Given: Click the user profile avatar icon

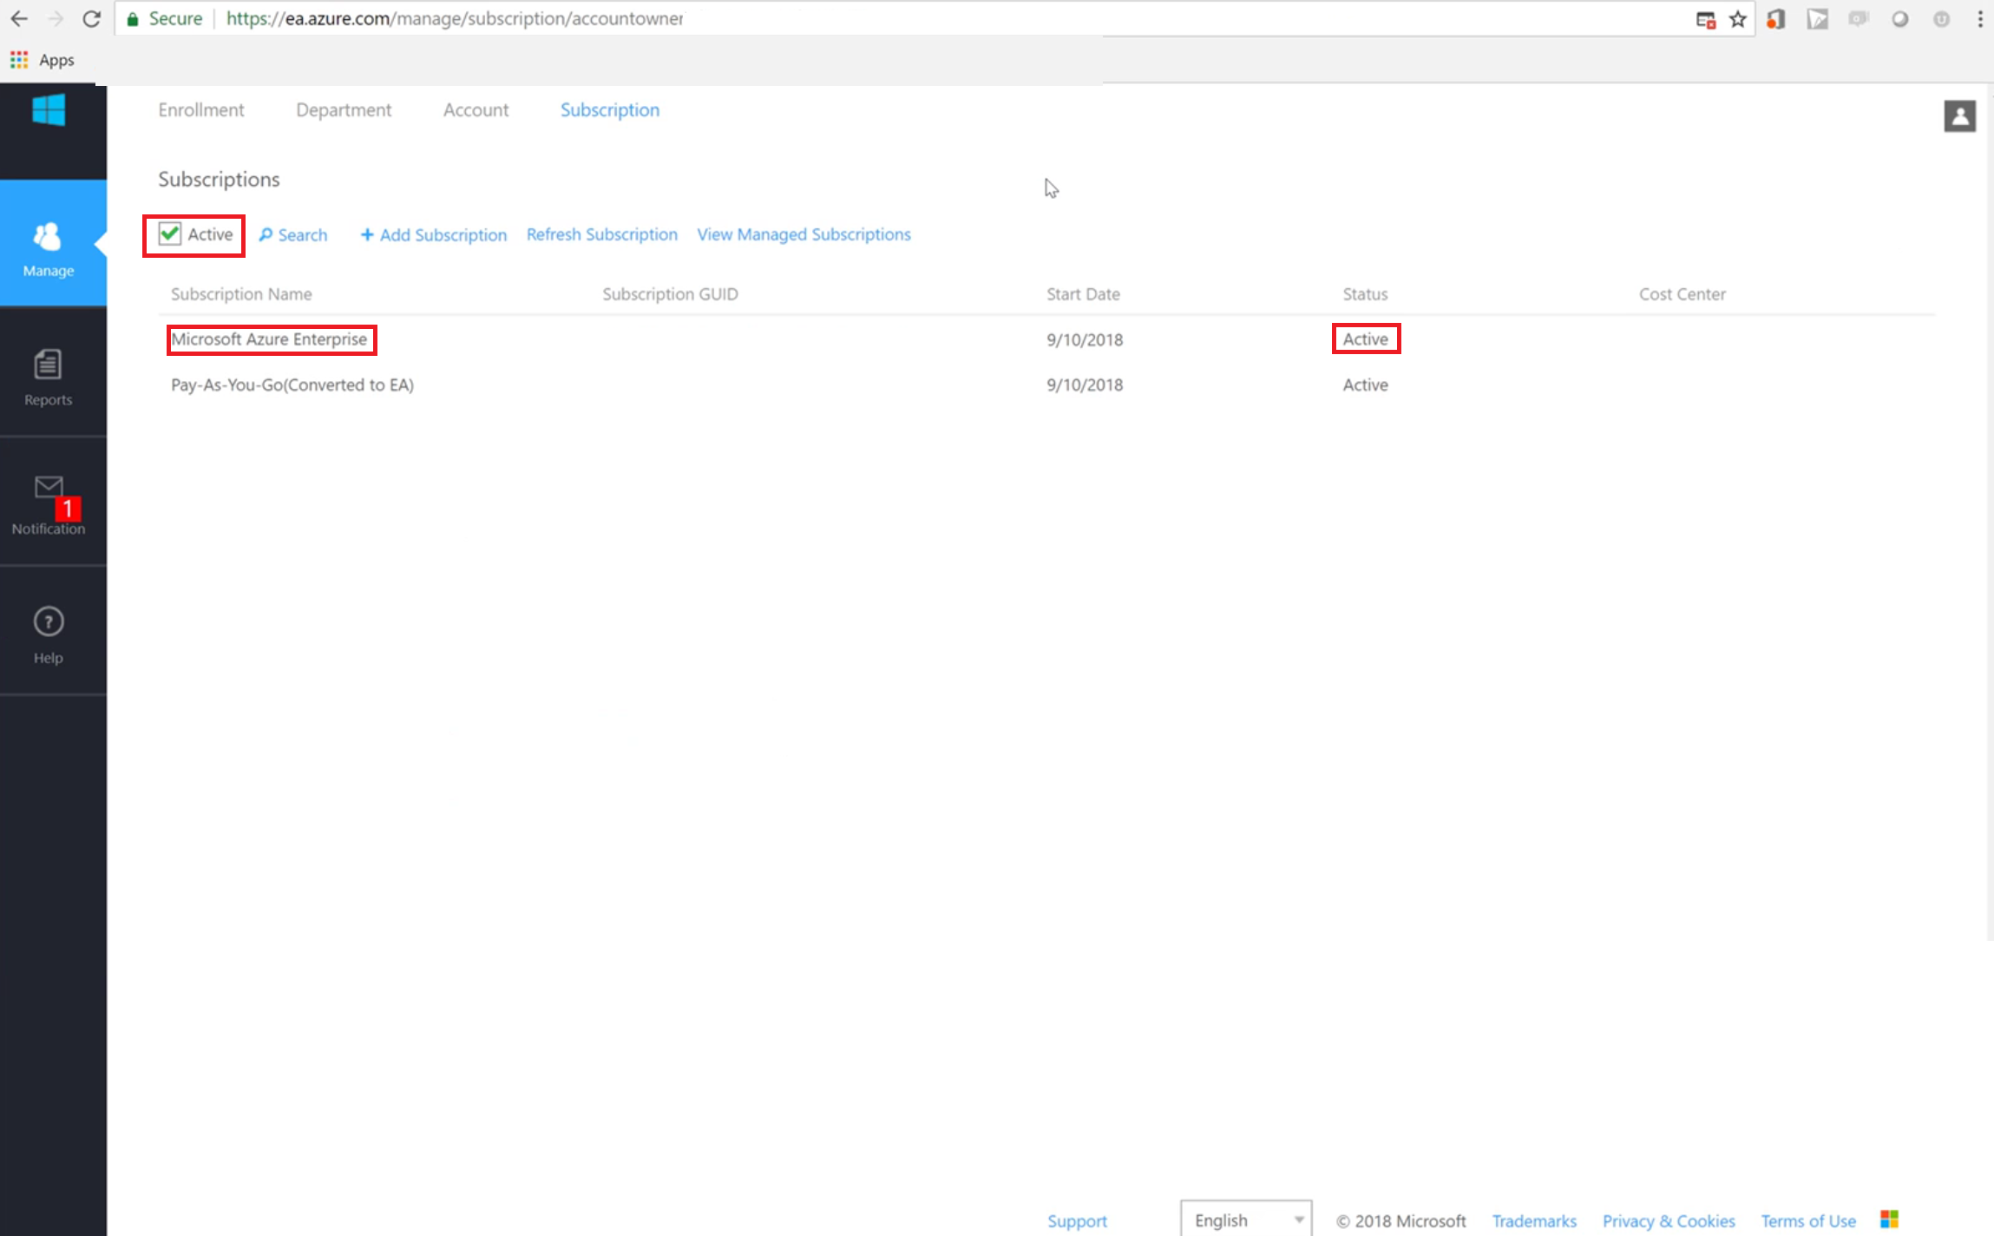Looking at the screenshot, I should tap(1959, 116).
